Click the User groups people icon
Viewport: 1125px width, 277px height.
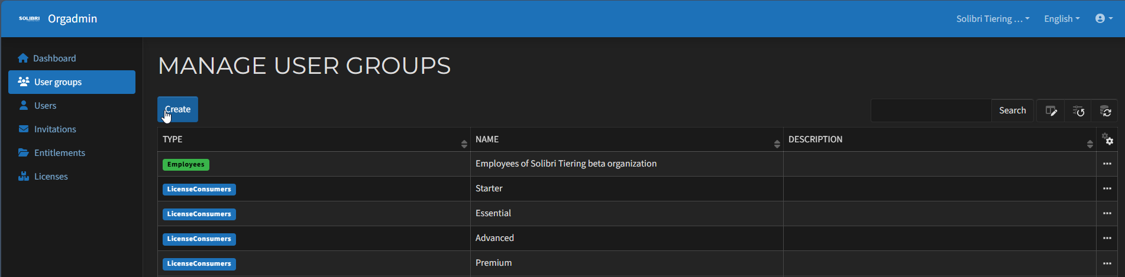coord(24,82)
